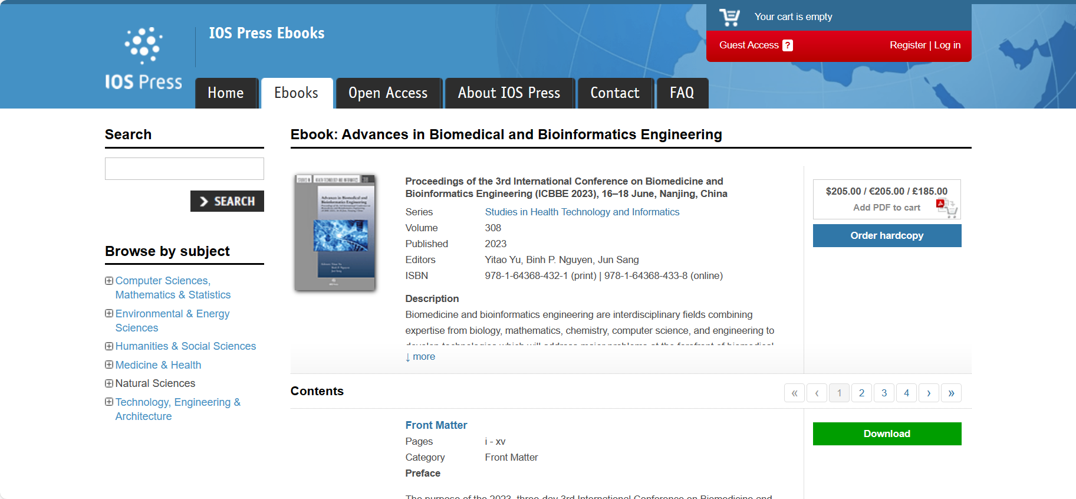
Task: Select contents page 1
Action: [839, 393]
